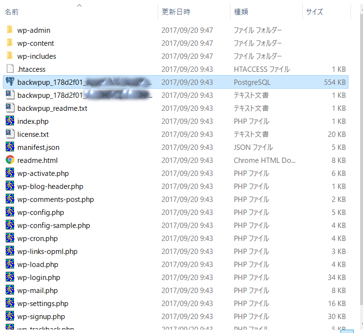Select the wp-login.php file name
Viewport: 363px width, 333px height.
(x=39, y=278)
